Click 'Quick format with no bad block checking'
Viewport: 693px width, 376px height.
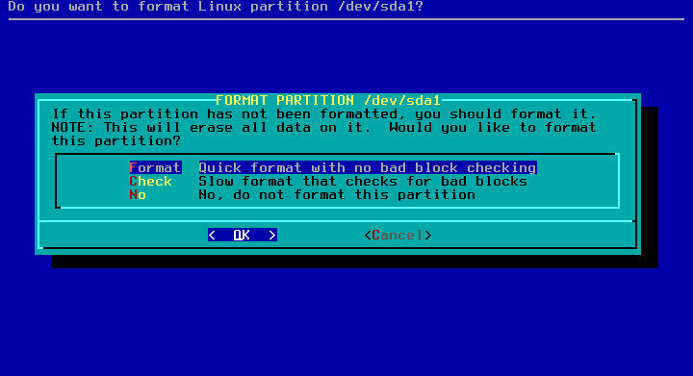click(368, 167)
